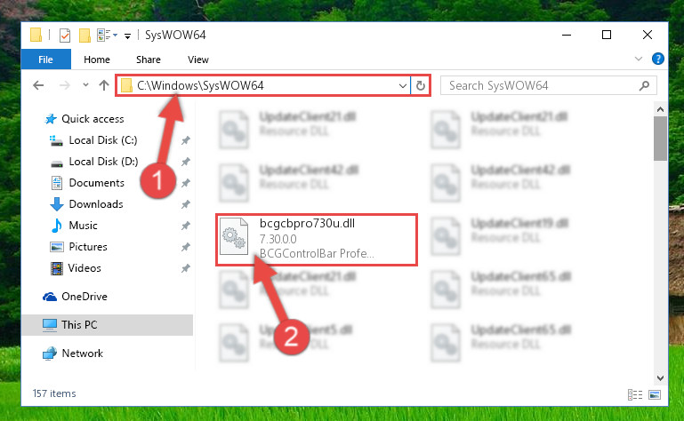
Task: Go up one folder level
Action: [x=104, y=85]
